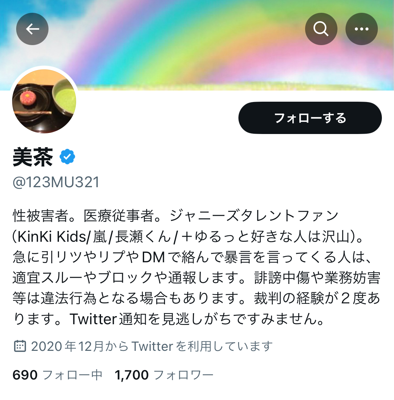The image size is (394, 400).
Task: Click the 2020年12月 join date text
Action: click(67, 346)
